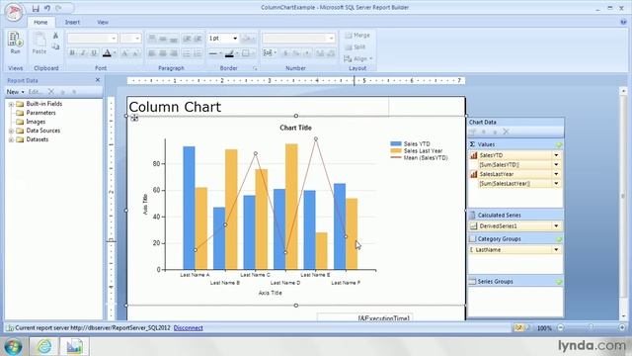This screenshot has width=632, height=356.
Task: Save the report using the toolbar icon
Action: pos(36,8)
